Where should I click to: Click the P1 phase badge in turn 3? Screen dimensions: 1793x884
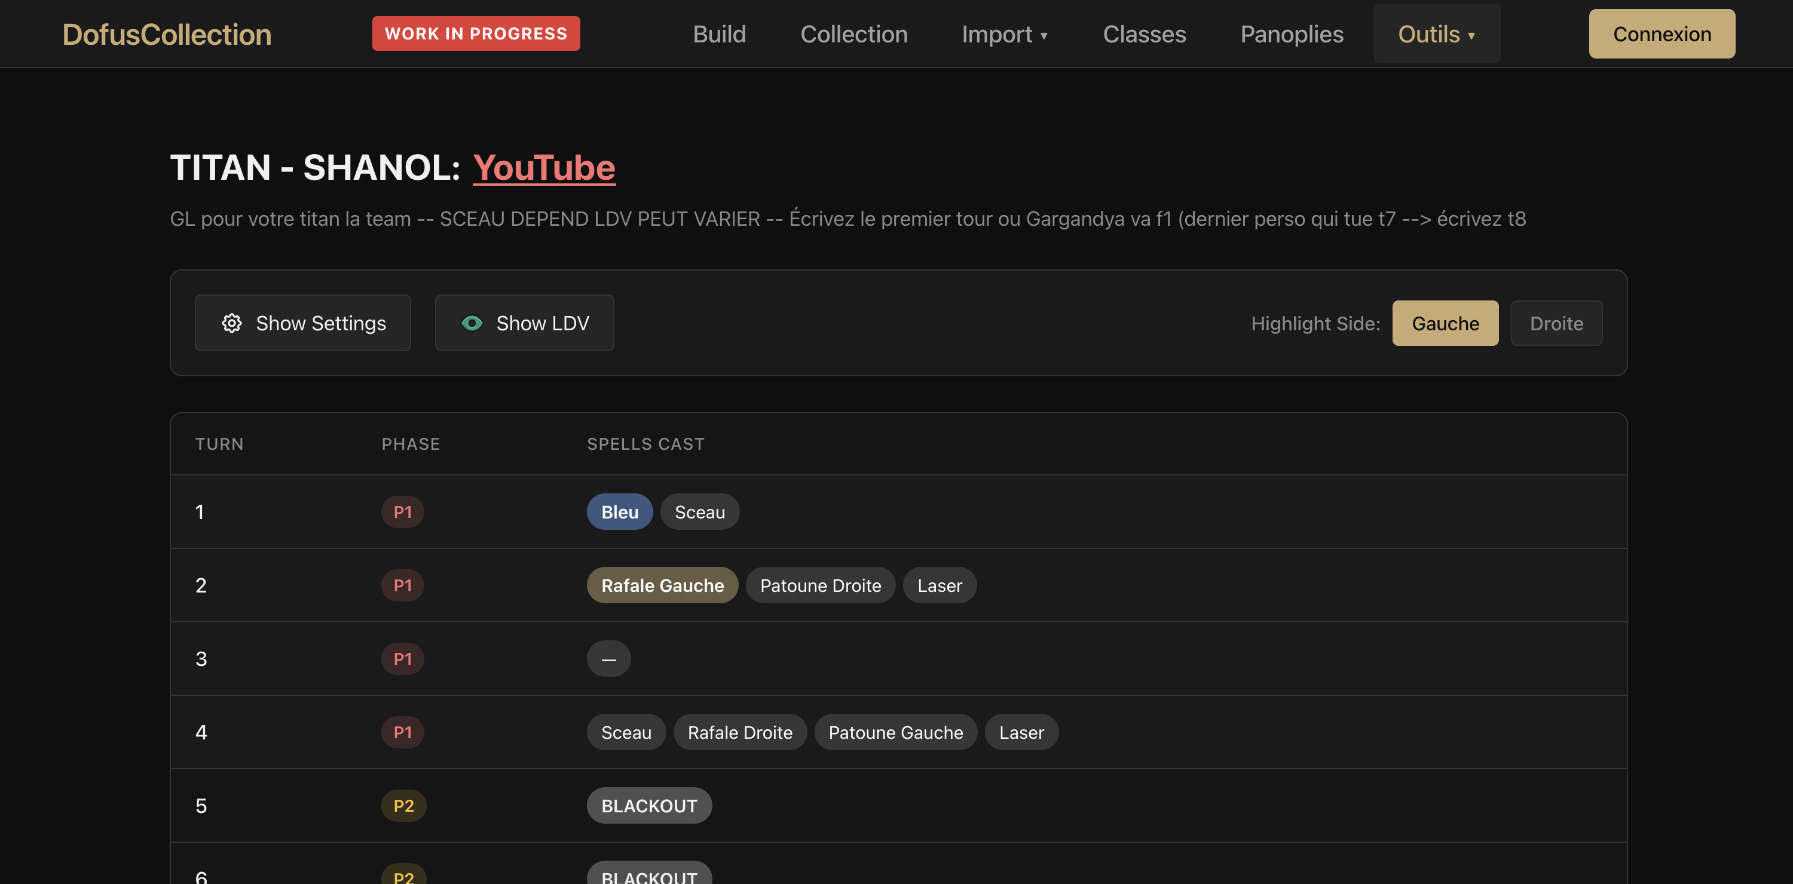click(x=402, y=659)
